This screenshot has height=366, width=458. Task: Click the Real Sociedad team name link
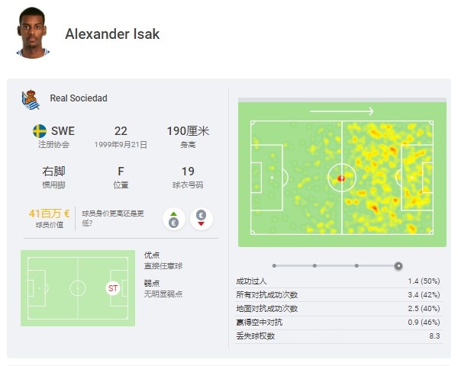(x=79, y=98)
